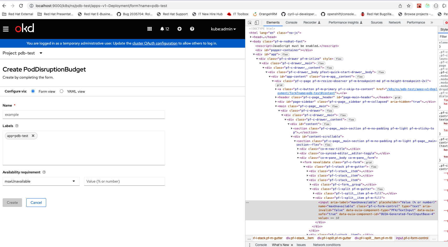Click the quick create plus icon
The height and width of the screenshot is (247, 448).
coord(180,29)
